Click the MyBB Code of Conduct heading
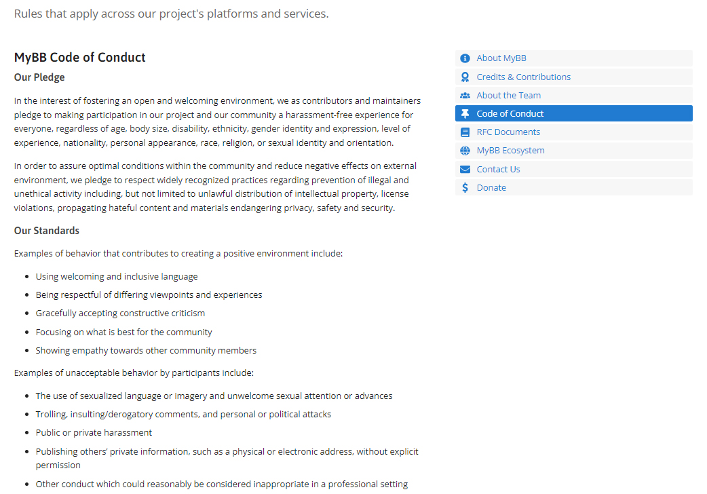 80,57
